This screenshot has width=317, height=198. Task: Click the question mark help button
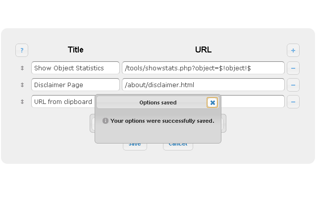(22, 50)
